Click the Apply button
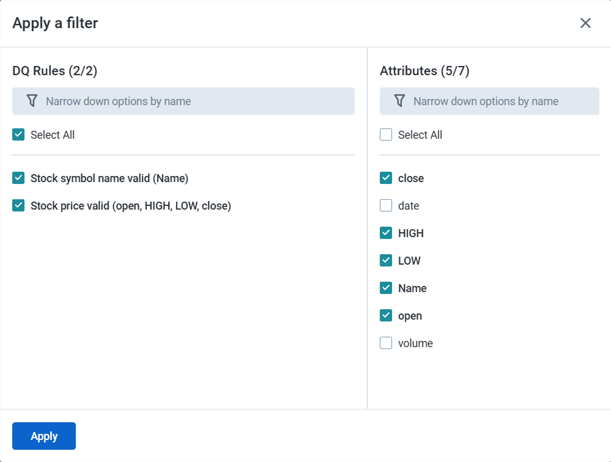611x462 pixels. (x=43, y=436)
